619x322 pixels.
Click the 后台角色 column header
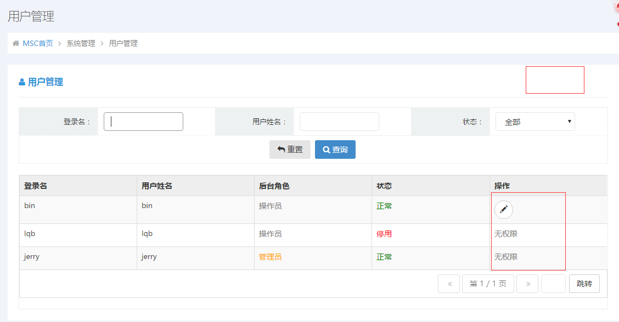click(x=274, y=186)
